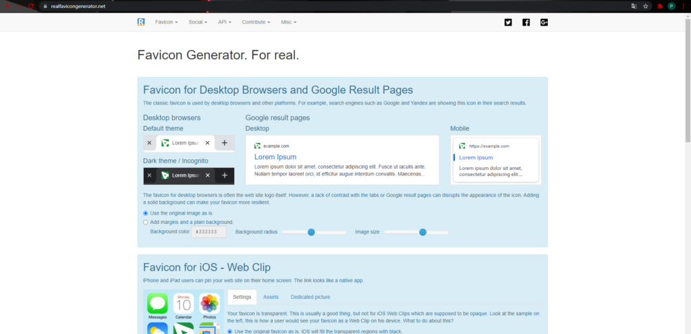Expand the Favicon dropdown menu
The height and width of the screenshot is (334, 691).
click(x=166, y=22)
